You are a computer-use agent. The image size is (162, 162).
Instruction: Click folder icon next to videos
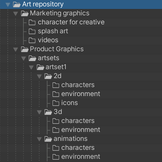point(32,40)
